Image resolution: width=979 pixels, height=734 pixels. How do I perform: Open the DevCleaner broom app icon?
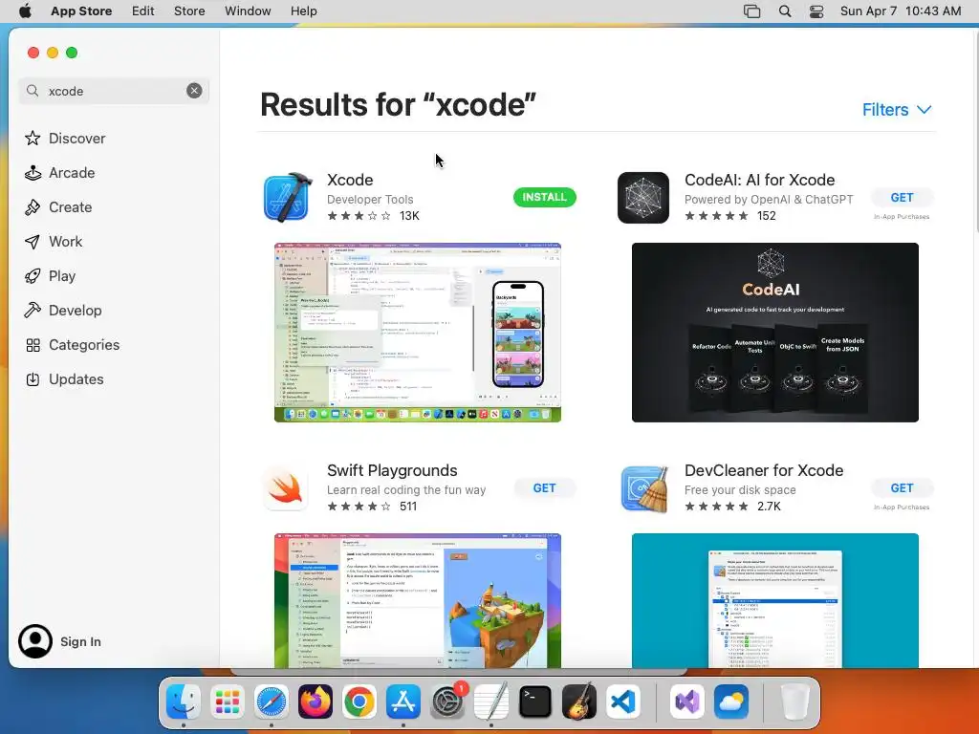pos(644,488)
